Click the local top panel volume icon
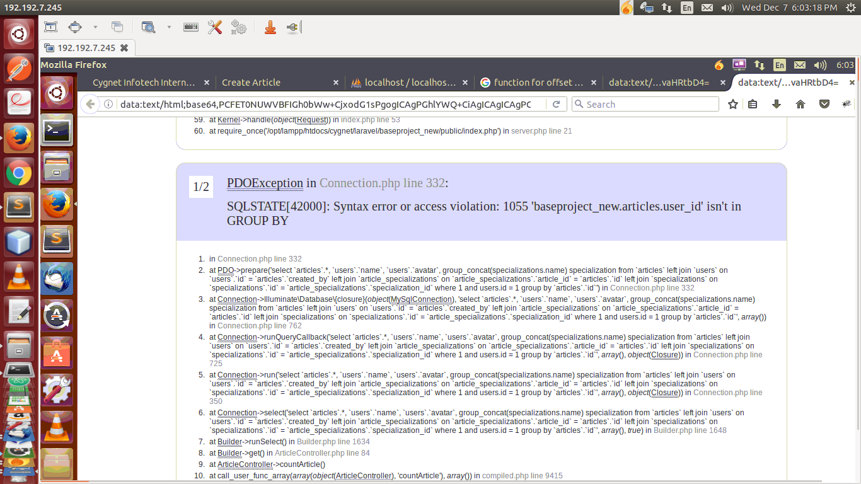This screenshot has width=861, height=484. 727,8
